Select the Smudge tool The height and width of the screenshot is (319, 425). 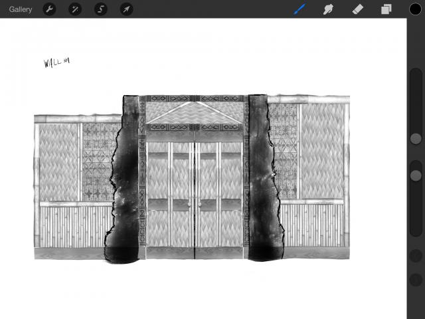tap(327, 9)
